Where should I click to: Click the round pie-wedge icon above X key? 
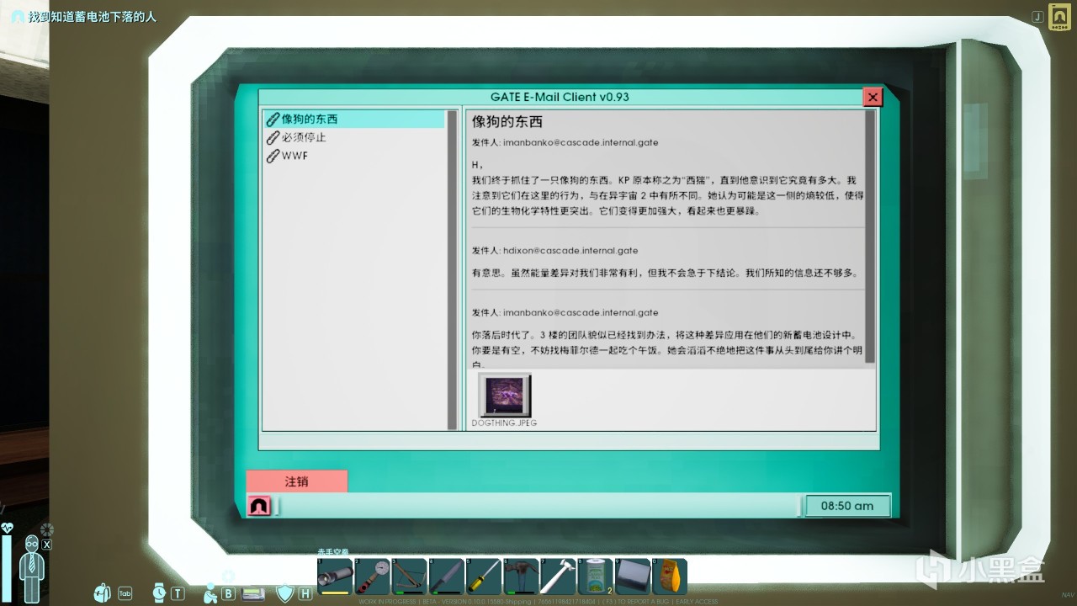(47, 529)
